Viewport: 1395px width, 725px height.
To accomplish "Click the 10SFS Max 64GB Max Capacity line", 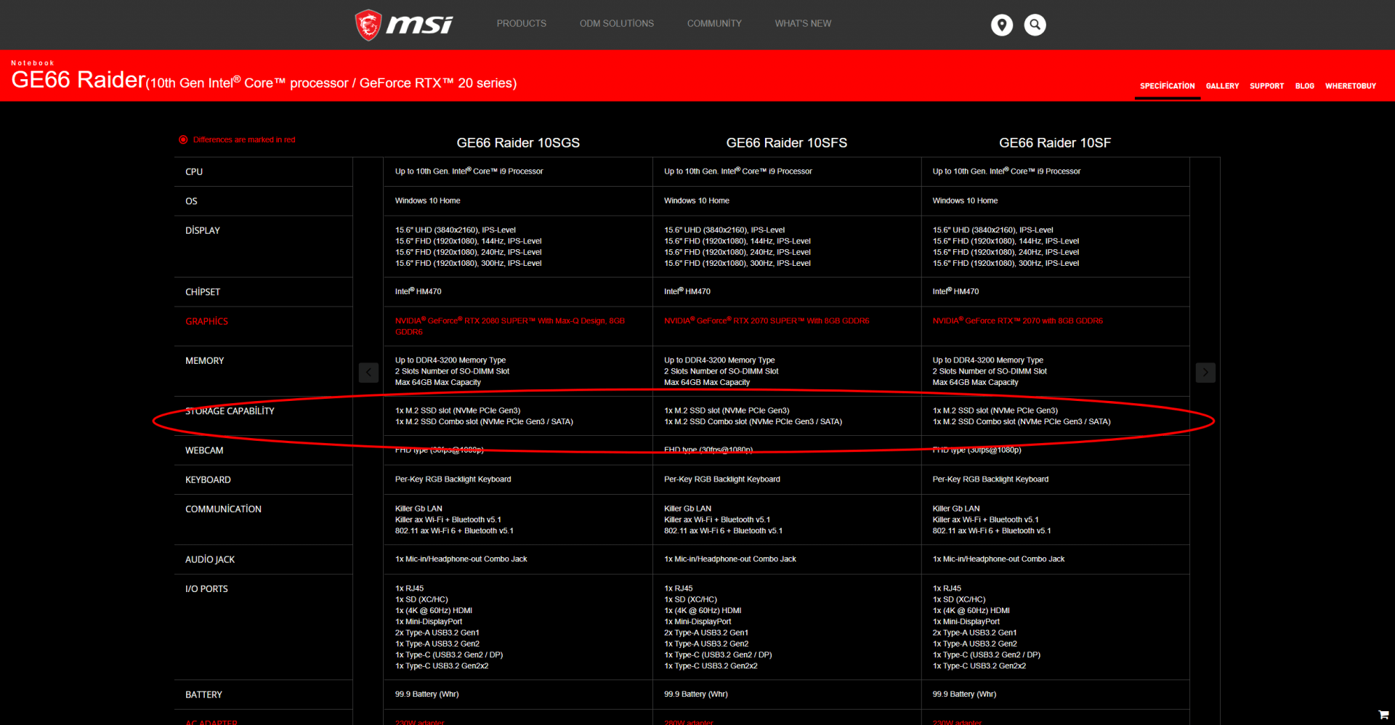I will [x=707, y=382].
